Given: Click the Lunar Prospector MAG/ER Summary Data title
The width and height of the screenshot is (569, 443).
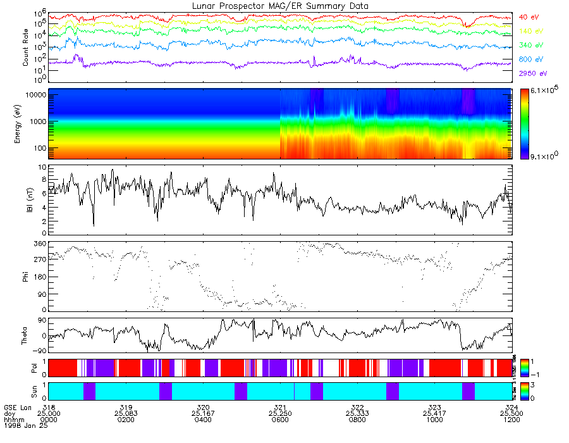Looking at the screenshot, I should point(280,6).
